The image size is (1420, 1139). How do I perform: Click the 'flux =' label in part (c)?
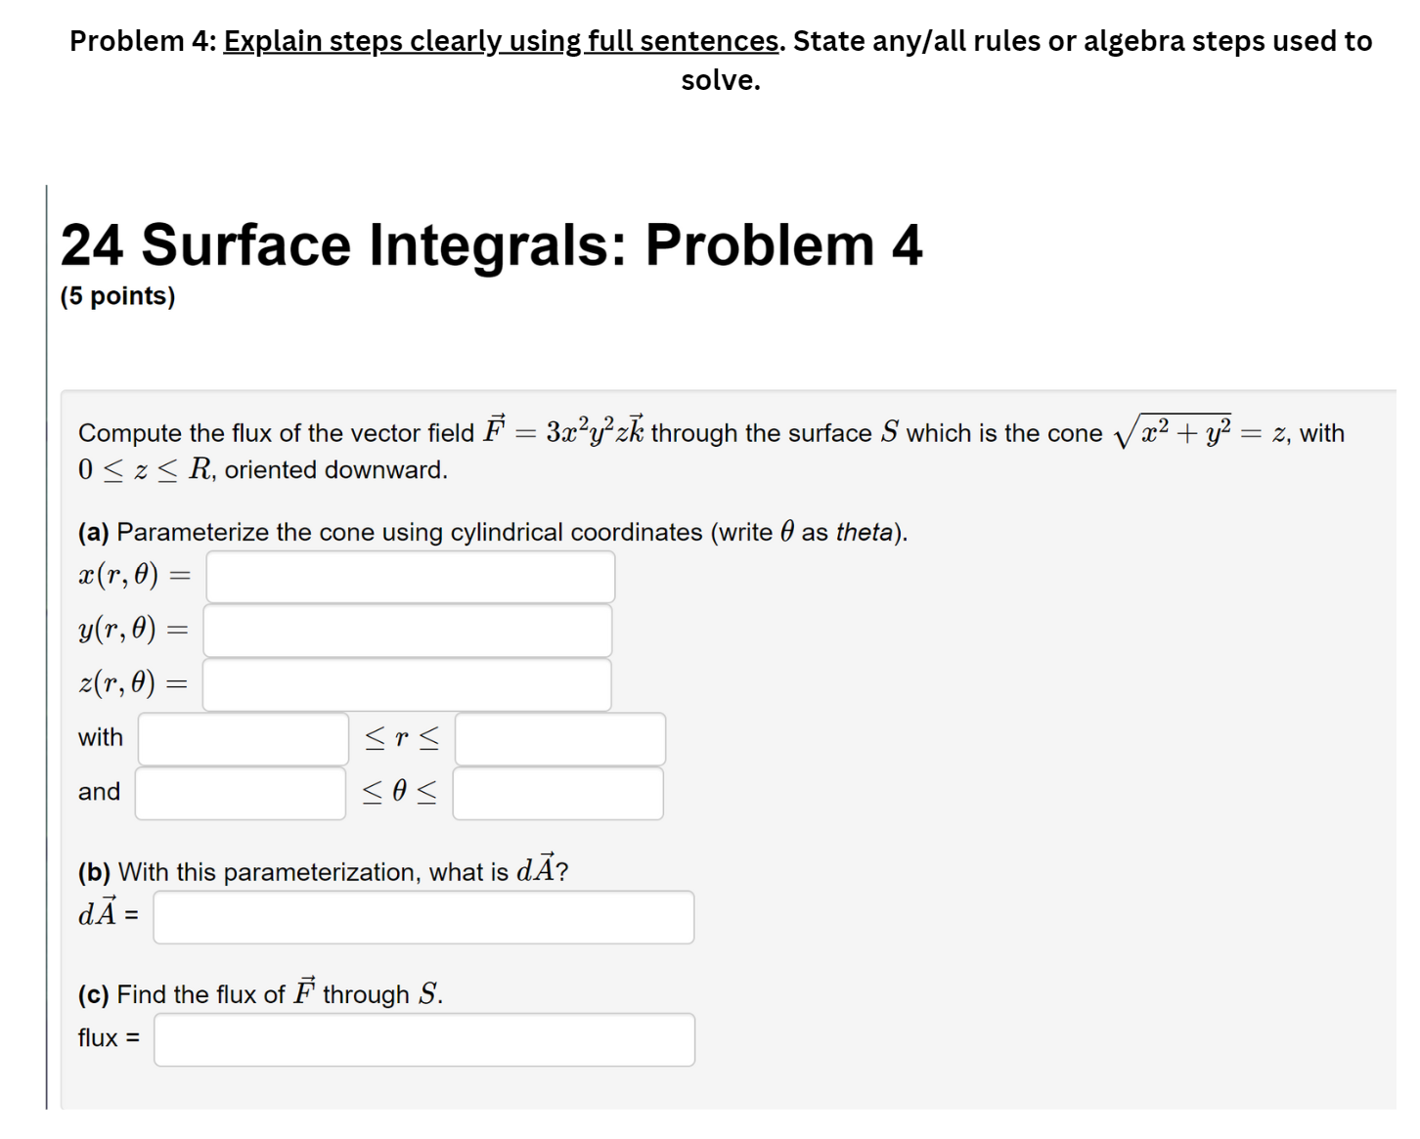(106, 1037)
